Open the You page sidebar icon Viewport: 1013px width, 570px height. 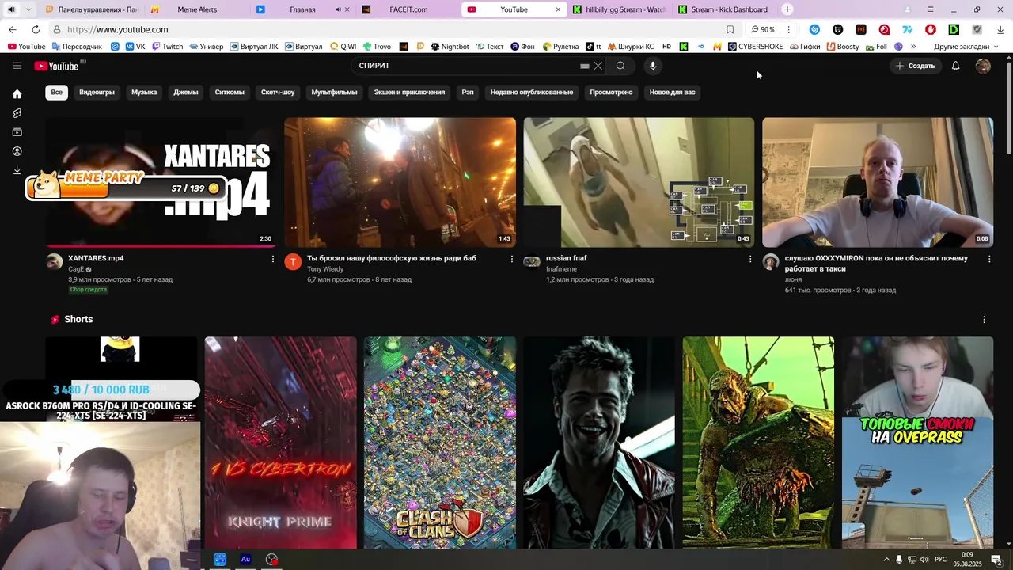(17, 151)
